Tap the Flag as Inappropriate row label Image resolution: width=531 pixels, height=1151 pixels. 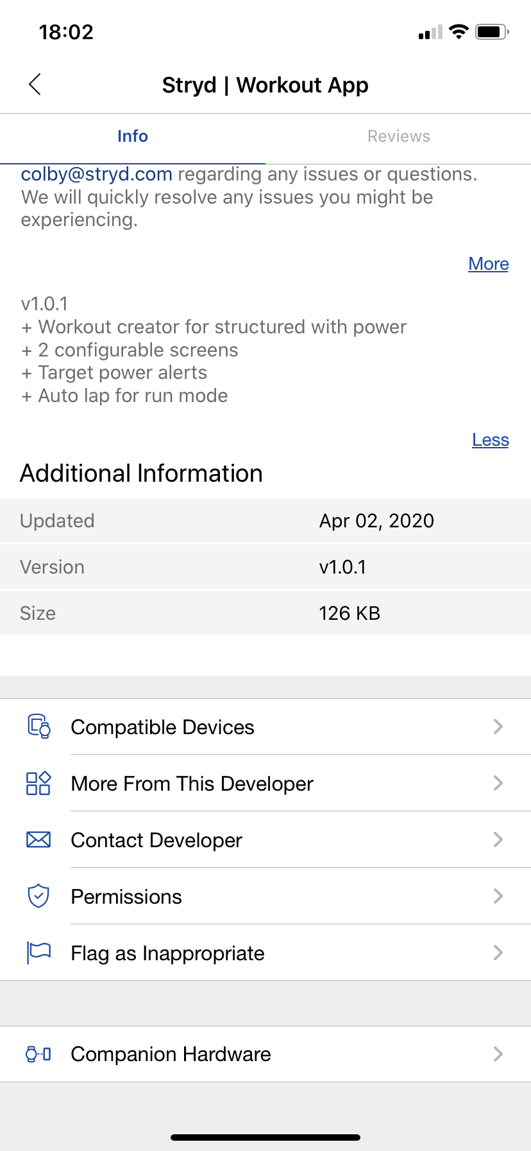(x=167, y=953)
